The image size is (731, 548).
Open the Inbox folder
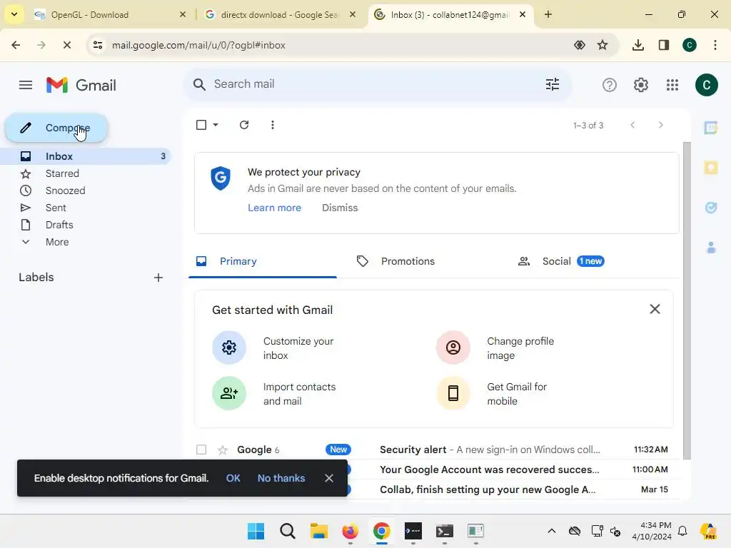(86, 156)
